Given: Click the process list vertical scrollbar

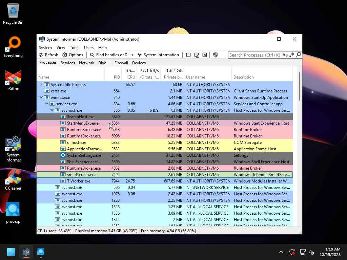Looking at the screenshot, I should 300,86.
